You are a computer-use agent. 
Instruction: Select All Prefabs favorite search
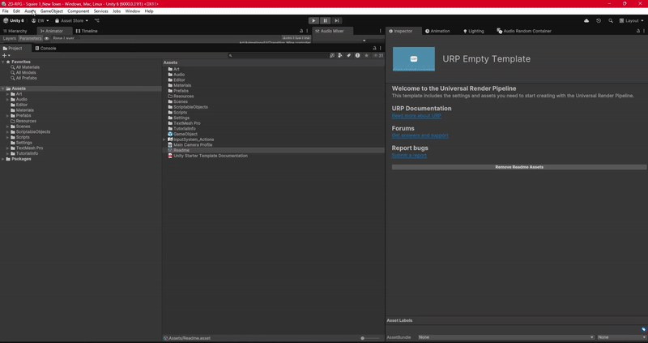click(23, 78)
